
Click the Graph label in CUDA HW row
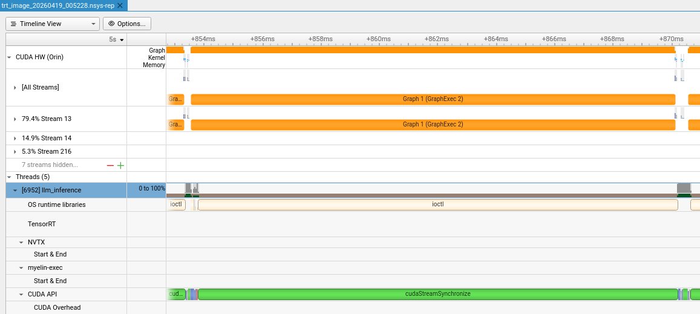tap(157, 50)
